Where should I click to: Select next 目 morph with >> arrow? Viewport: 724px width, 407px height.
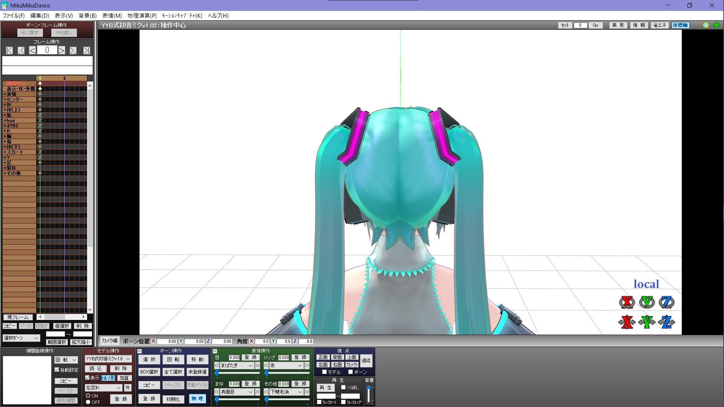[x=257, y=366]
